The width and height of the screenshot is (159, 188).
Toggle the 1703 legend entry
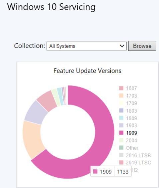click(x=128, y=96)
